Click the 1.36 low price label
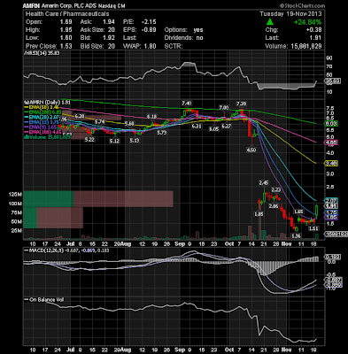Image resolution: width=348 pixels, height=354 pixels. tap(296, 235)
